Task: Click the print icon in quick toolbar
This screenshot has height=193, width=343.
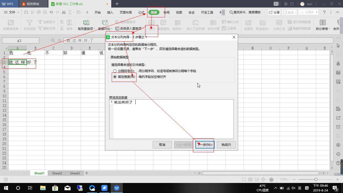Action: (39, 12)
